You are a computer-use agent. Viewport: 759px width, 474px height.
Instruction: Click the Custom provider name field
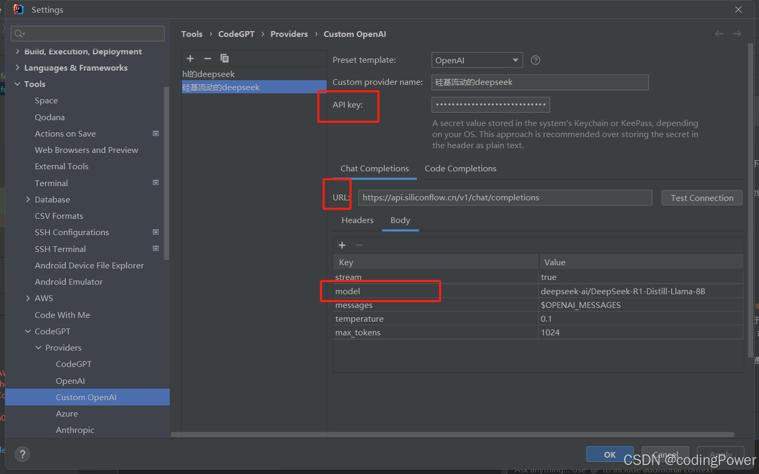[540, 82]
